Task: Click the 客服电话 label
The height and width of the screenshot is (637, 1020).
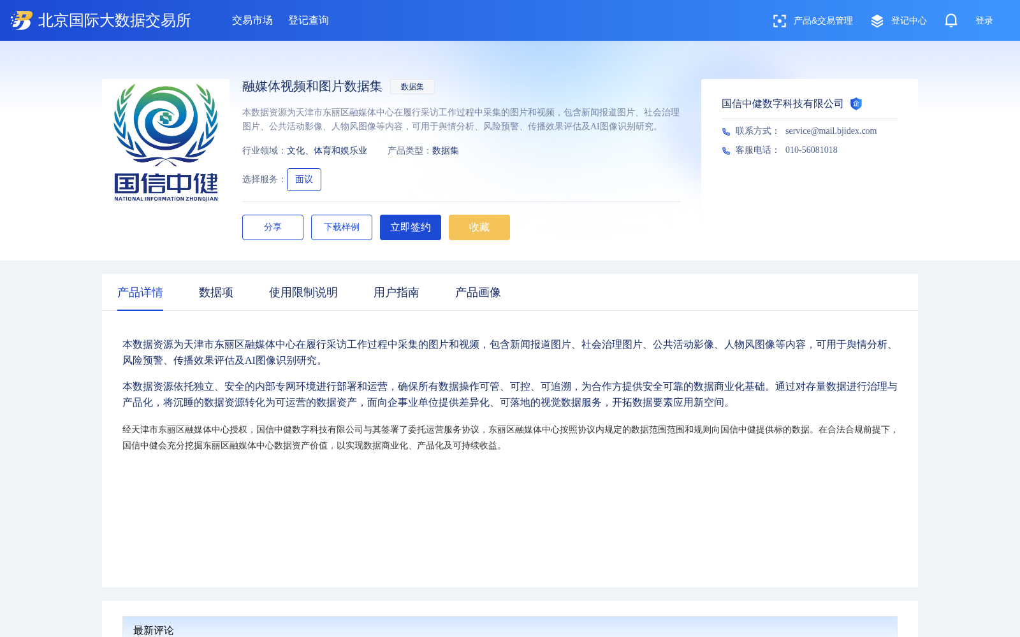Action: point(757,150)
